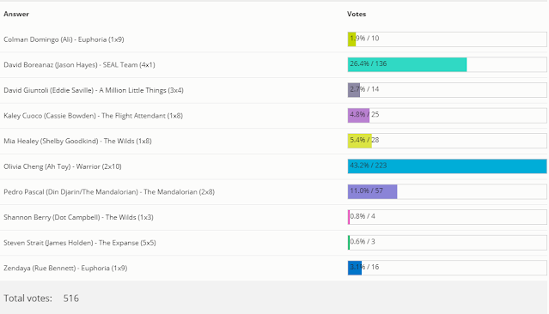Select the Pedro Pascal purple vote bar

coord(373,191)
